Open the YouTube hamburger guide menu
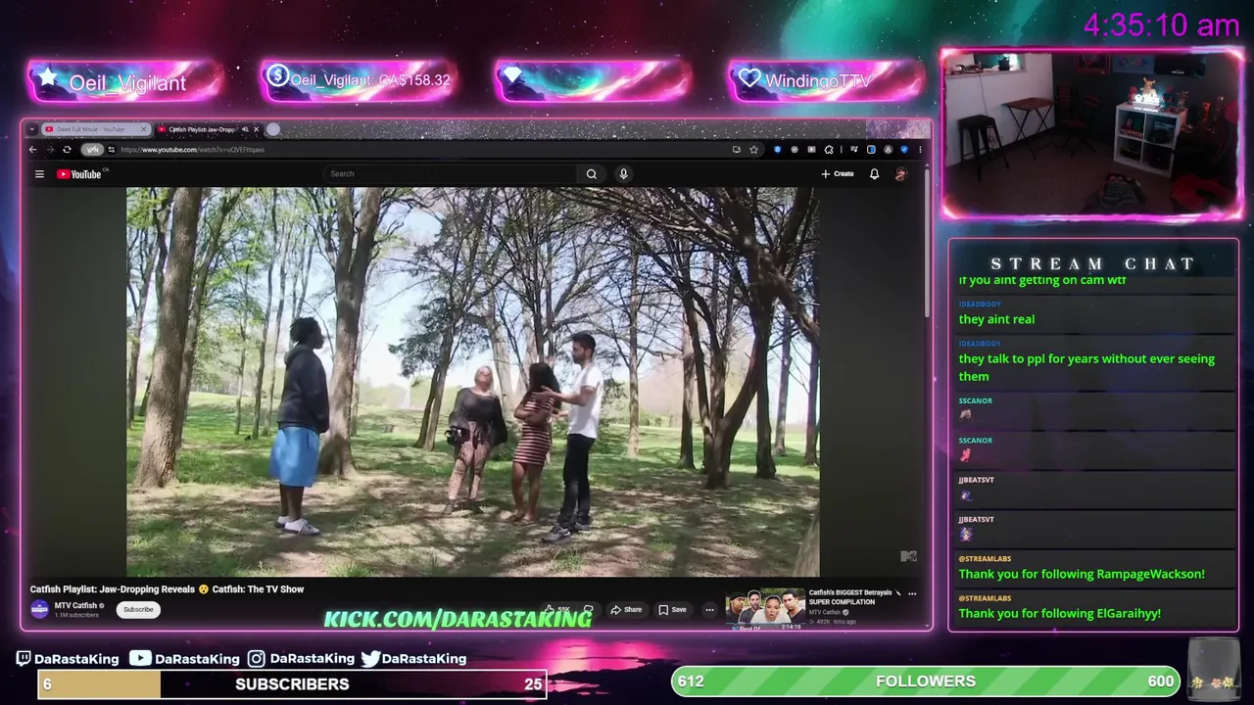Screen dimensions: 1254x705 [39, 174]
